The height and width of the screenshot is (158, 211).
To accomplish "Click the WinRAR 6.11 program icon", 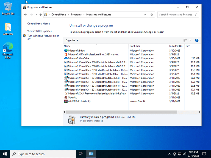I will [66, 101].
